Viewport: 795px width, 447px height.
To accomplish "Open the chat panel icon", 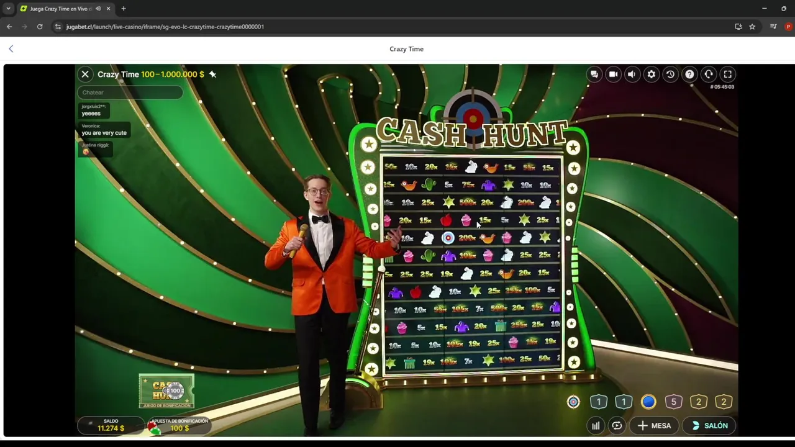I will (x=594, y=74).
